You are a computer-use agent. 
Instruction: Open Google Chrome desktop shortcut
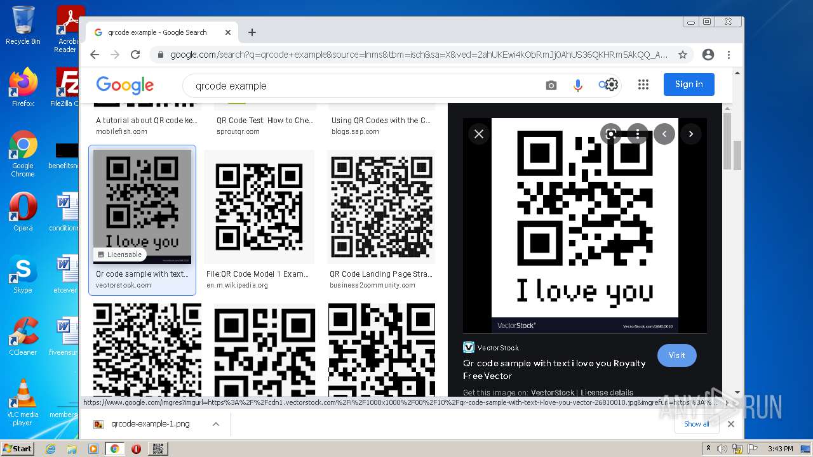point(23,154)
